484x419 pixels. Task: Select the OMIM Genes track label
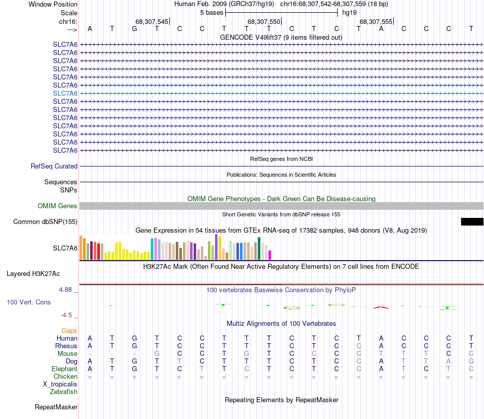tap(58, 206)
